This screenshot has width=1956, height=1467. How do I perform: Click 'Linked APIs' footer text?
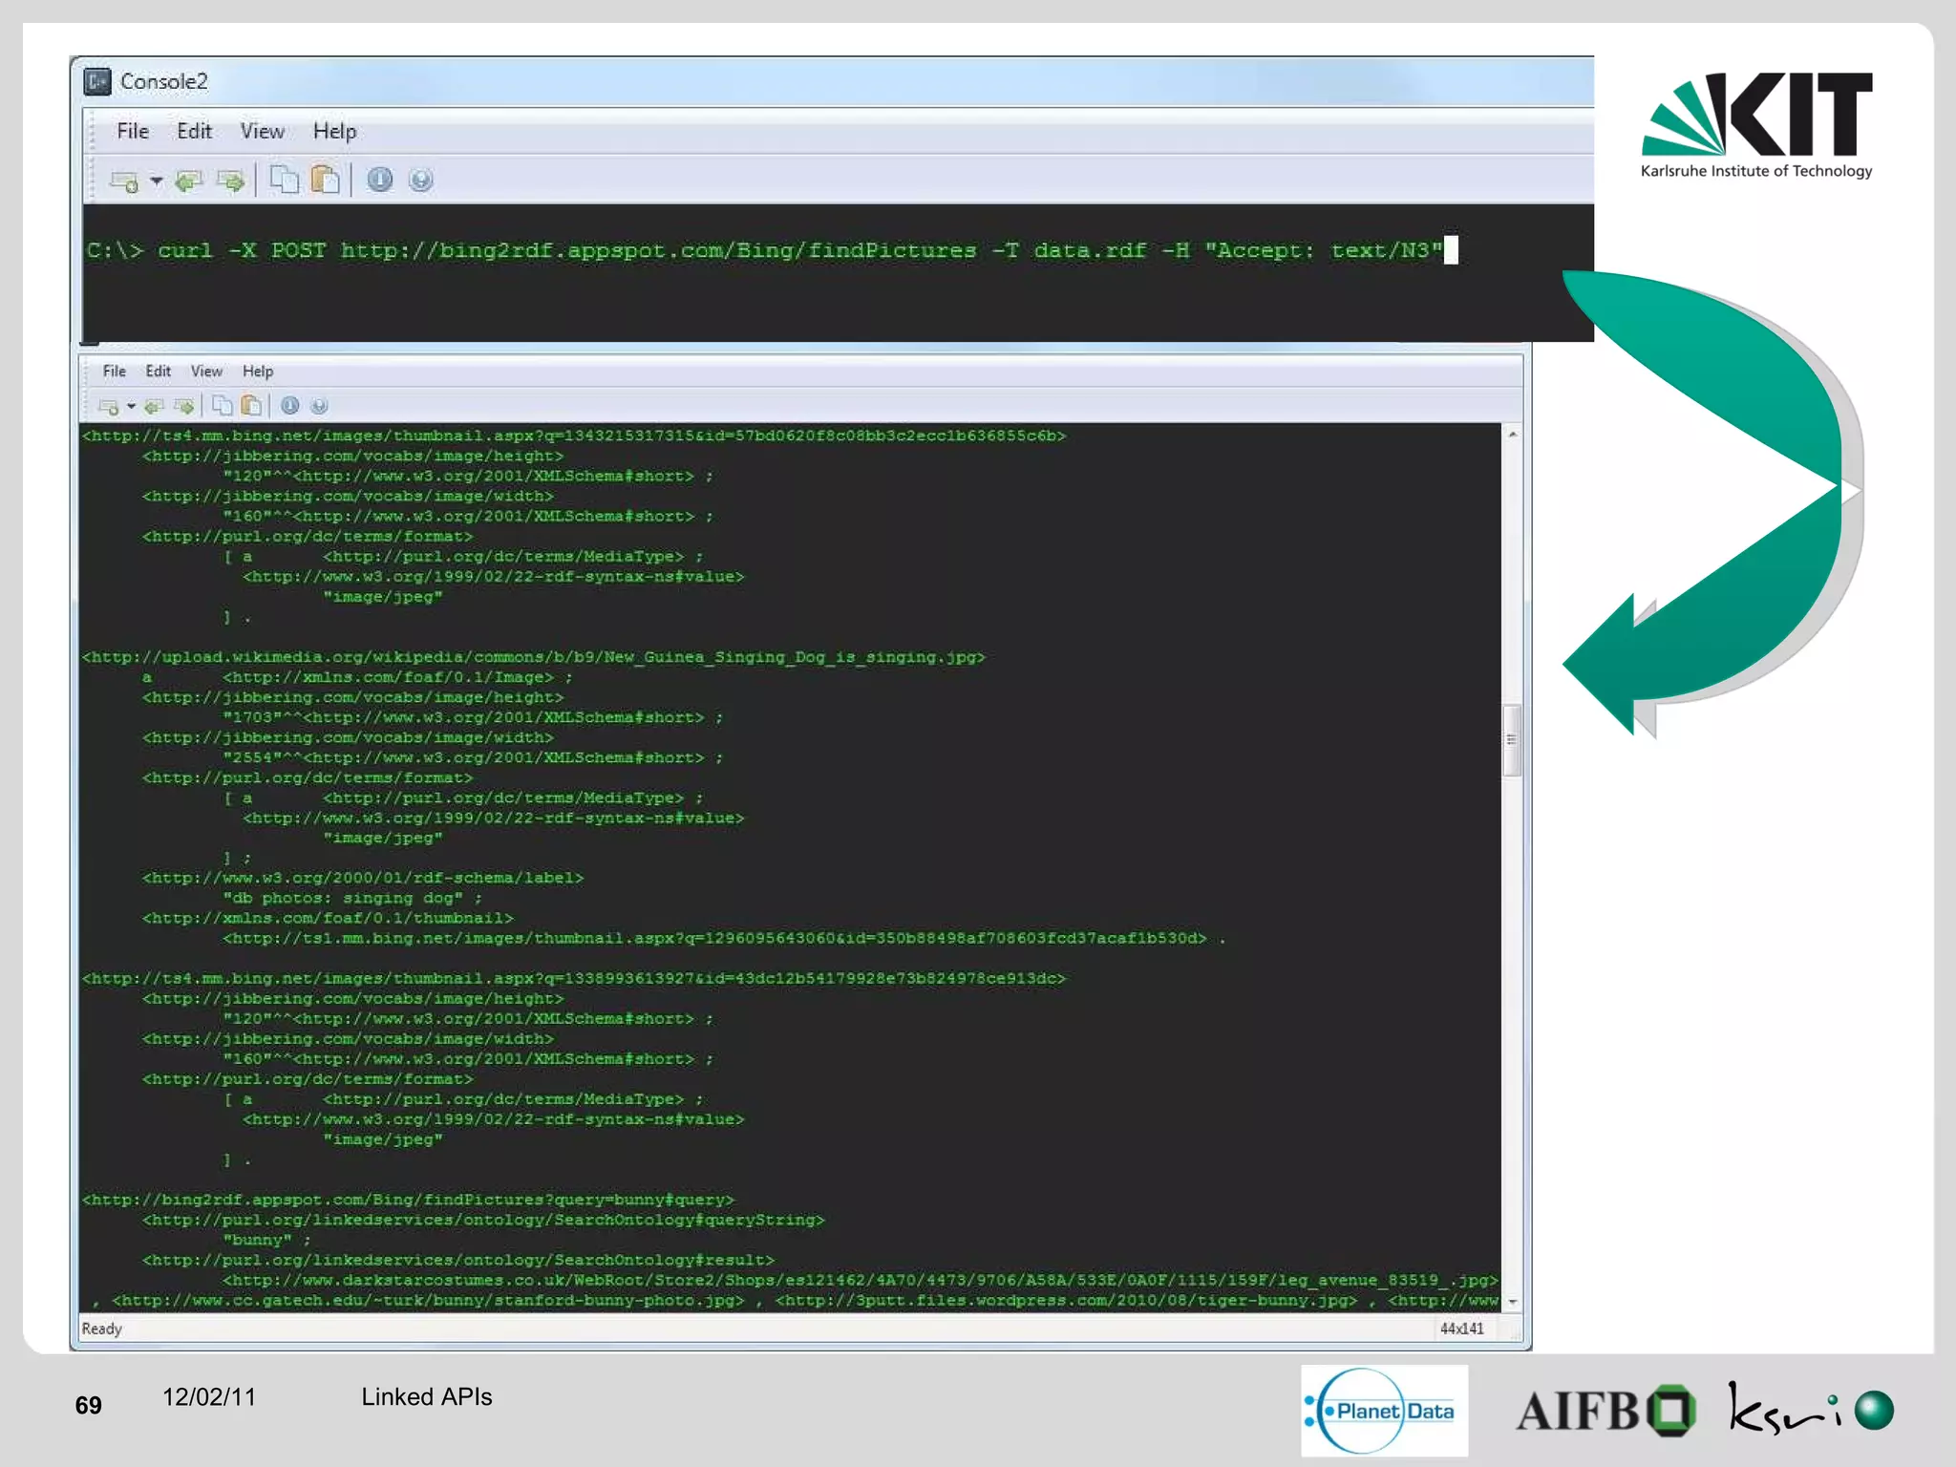pyautogui.click(x=427, y=1397)
